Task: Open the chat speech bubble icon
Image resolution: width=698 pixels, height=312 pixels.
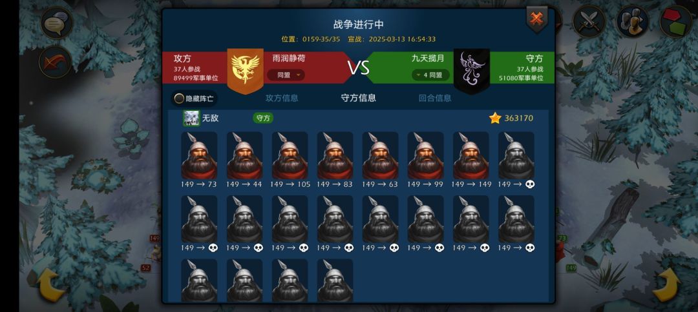Action: (x=56, y=23)
